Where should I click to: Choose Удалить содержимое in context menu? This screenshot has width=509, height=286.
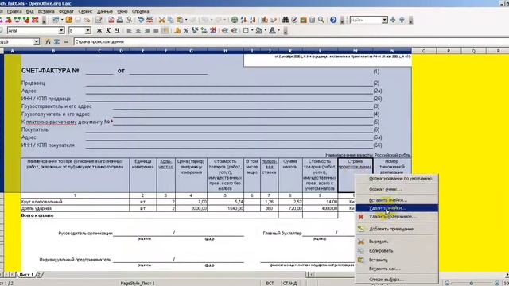(397, 217)
